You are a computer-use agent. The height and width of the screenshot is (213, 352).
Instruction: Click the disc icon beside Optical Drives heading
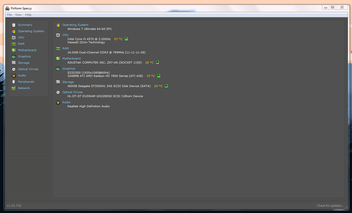tap(58, 92)
